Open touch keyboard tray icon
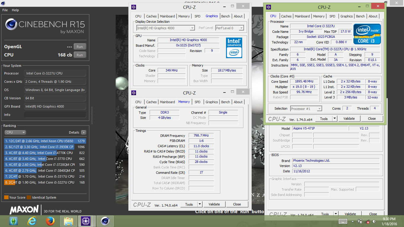Screen dimensions: 404x227 [x=343, y=221]
